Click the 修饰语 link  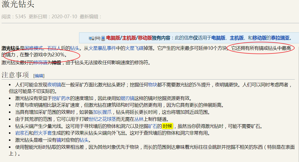(x=40, y=62)
